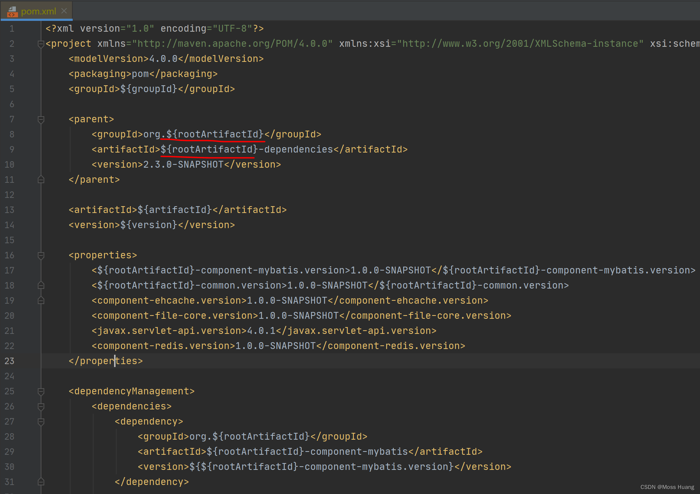Viewport: 700px width, 494px height.
Task: Click the maven.apache.org/POM/4.0.0 namespace URL
Action: (x=232, y=44)
